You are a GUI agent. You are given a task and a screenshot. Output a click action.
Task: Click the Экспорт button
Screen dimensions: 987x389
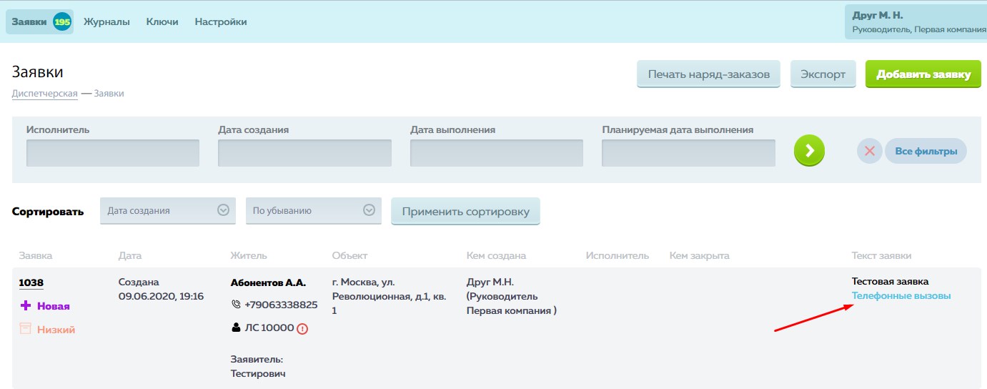pos(823,74)
